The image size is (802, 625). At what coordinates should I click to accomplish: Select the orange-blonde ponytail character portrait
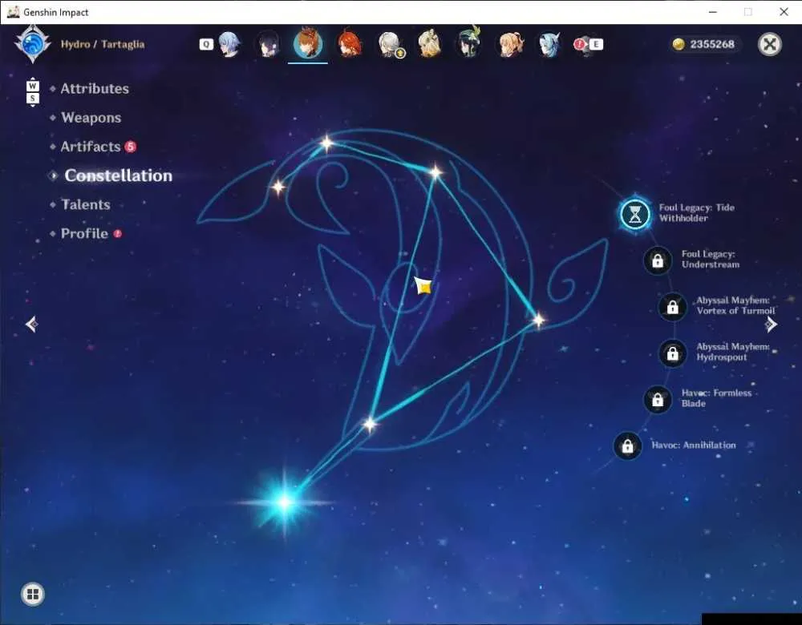click(510, 44)
